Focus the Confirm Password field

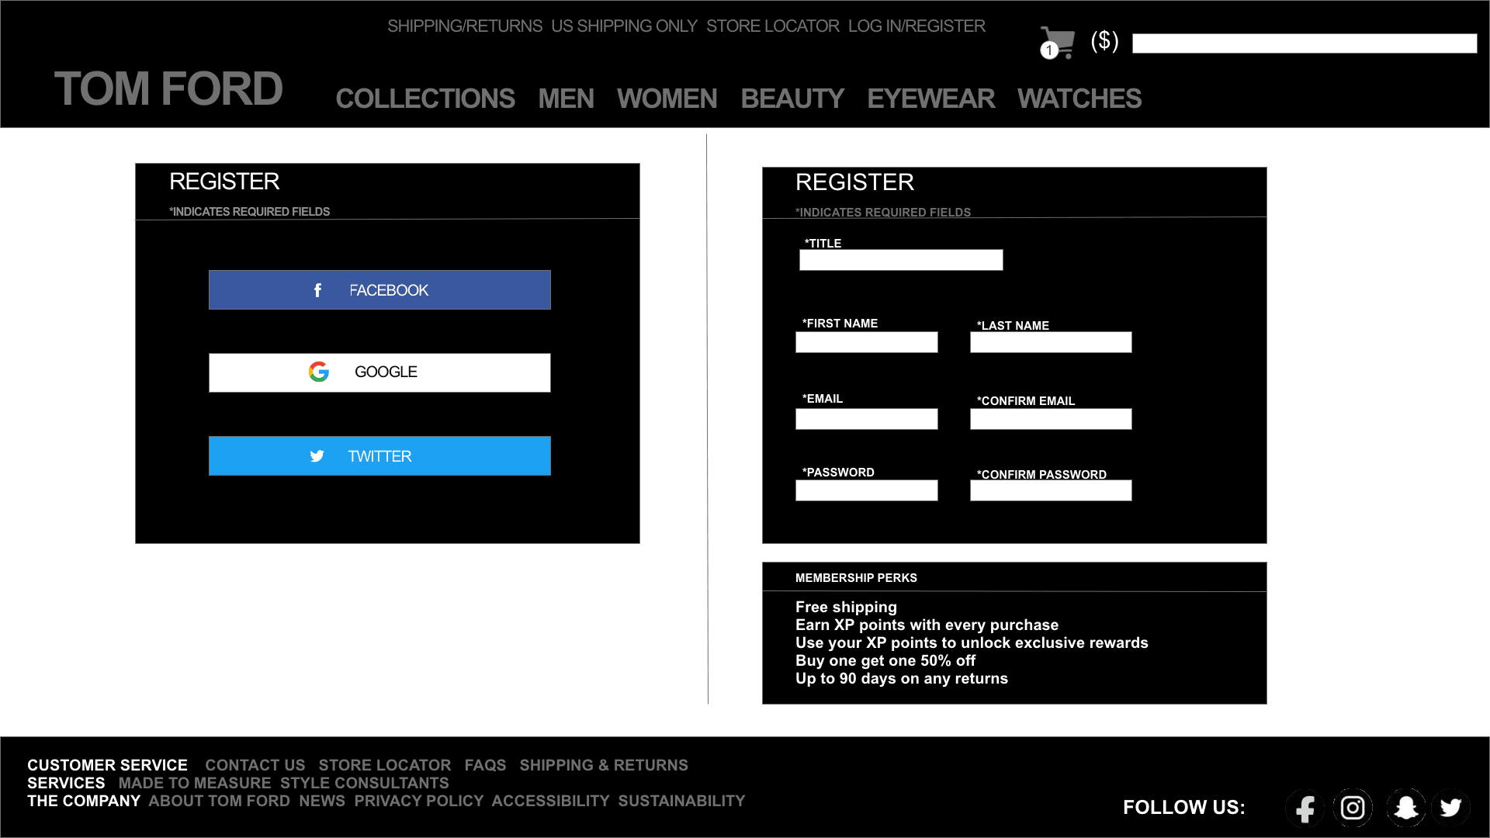tap(1050, 490)
